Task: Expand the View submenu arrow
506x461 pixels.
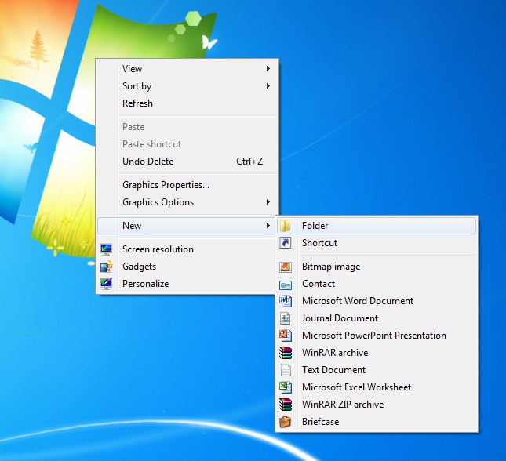Action: (x=268, y=69)
